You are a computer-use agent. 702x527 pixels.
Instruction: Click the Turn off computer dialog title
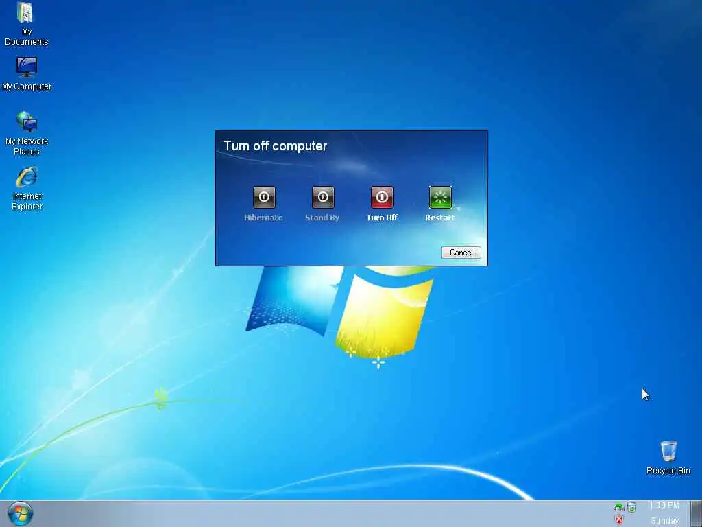(276, 146)
